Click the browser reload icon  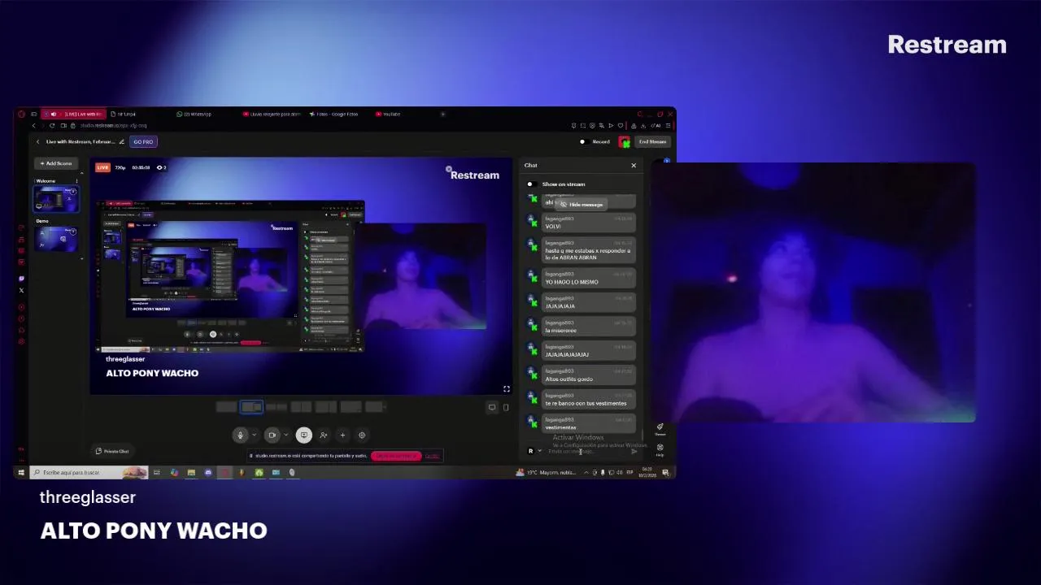[x=52, y=125]
